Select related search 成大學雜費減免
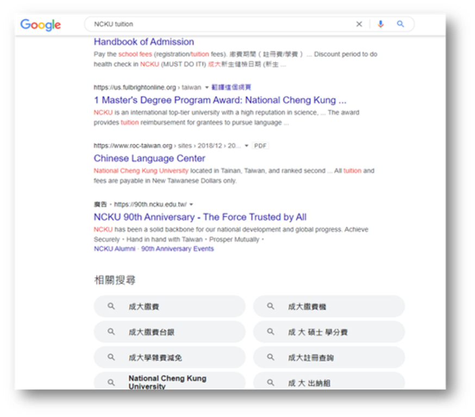475x417 pixels. [170, 357]
